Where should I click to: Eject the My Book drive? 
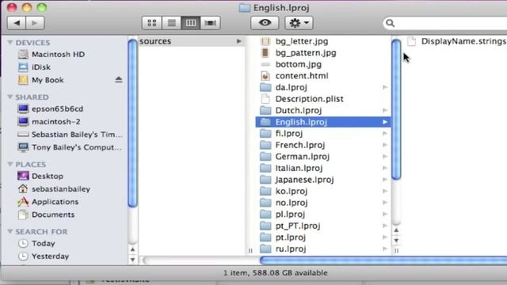click(x=118, y=79)
